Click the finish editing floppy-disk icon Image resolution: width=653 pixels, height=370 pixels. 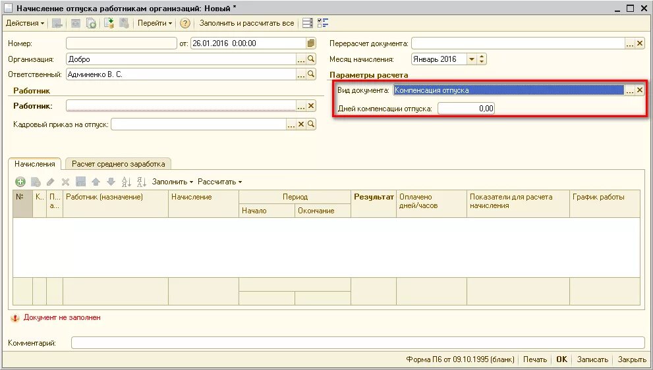(x=81, y=182)
